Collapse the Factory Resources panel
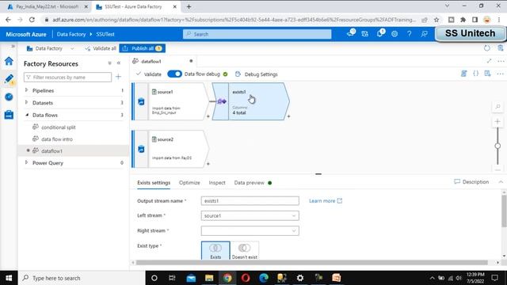 click(119, 63)
